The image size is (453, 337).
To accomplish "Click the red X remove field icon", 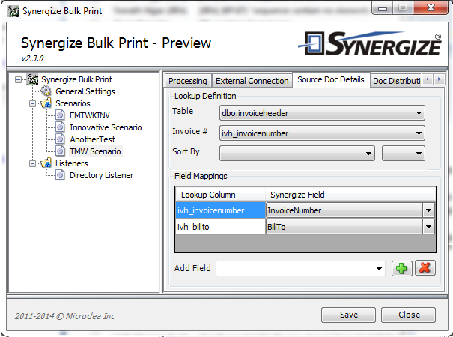I will click(x=425, y=268).
